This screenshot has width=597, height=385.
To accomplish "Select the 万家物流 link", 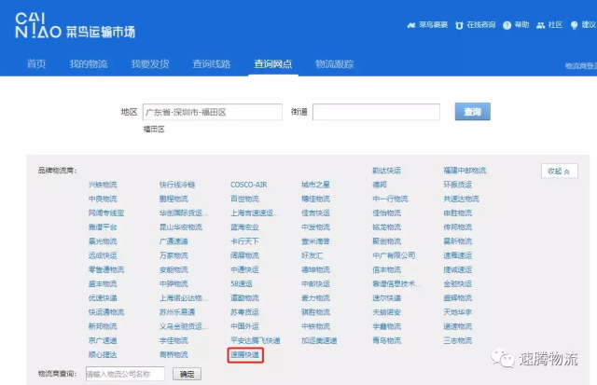I will click(174, 255).
